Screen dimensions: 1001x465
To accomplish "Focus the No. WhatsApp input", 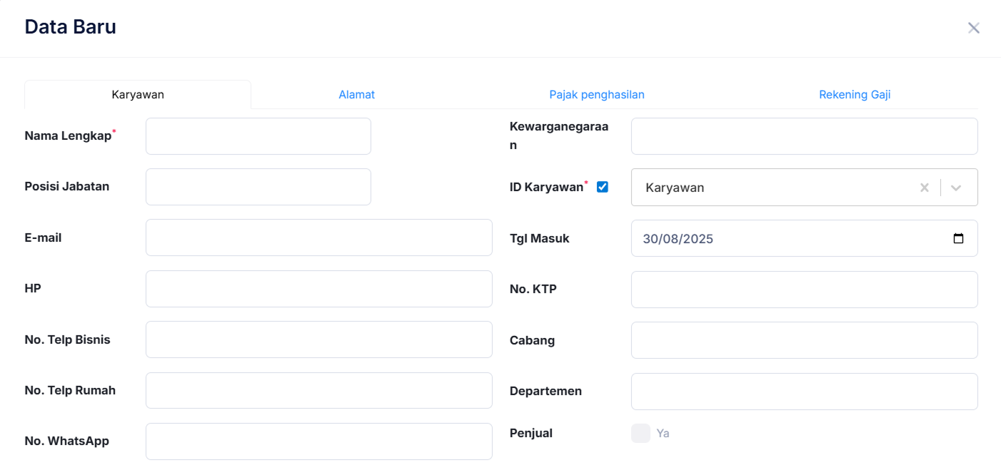I will point(318,441).
